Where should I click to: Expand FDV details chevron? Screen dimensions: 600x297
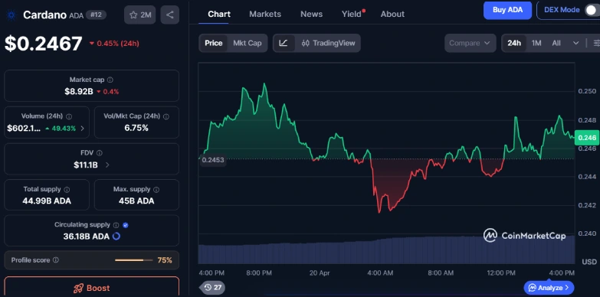pyautogui.click(x=107, y=165)
